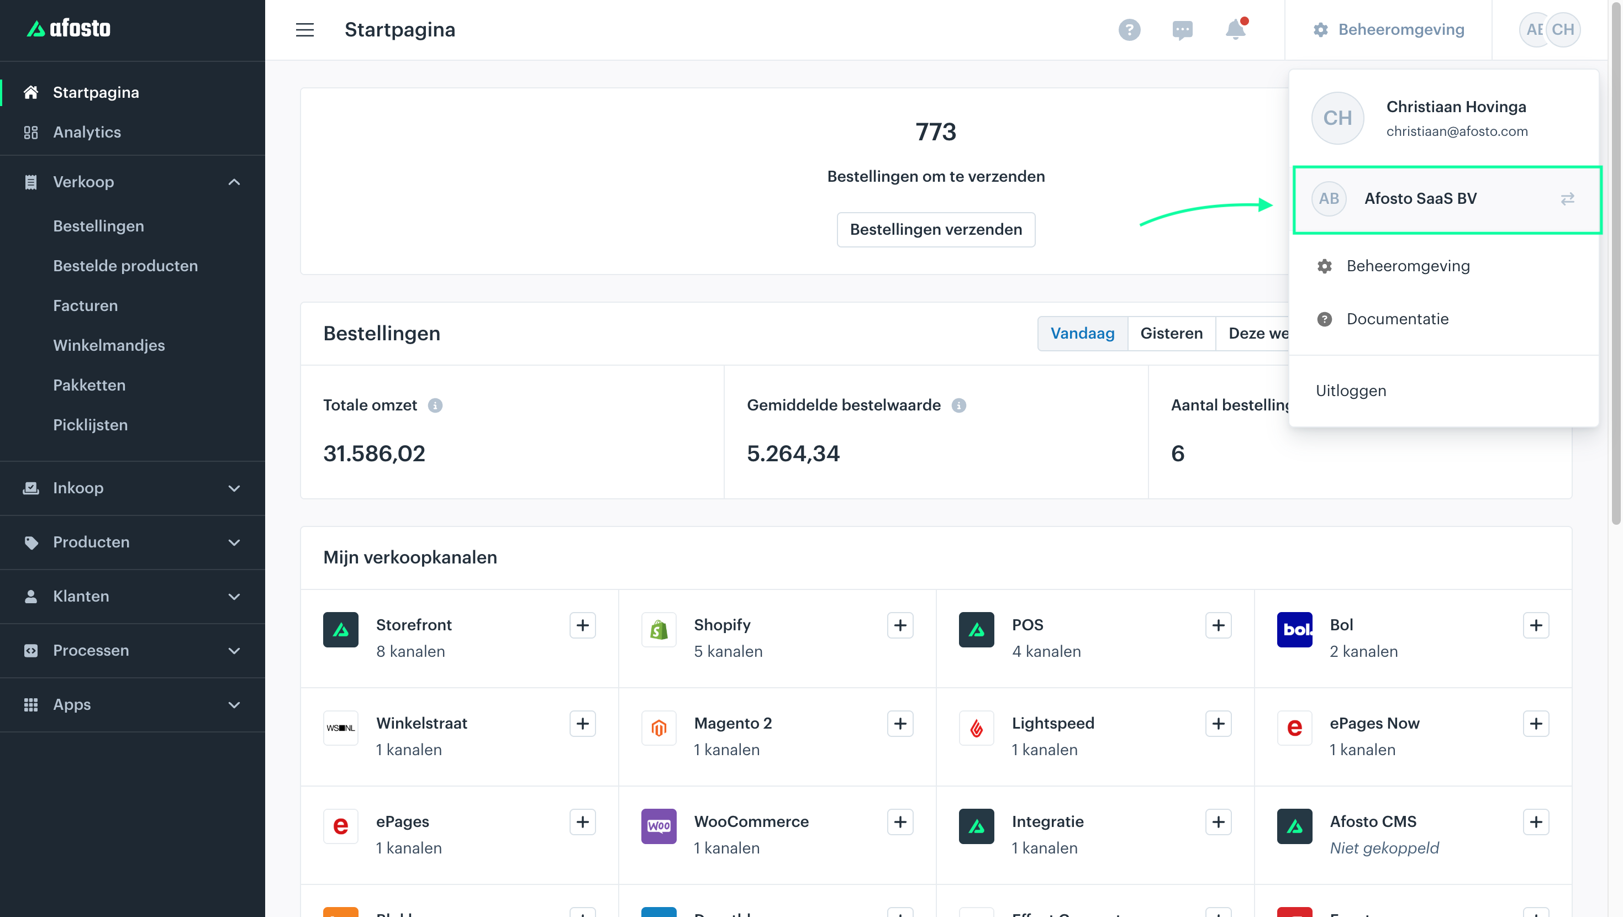1623x917 pixels.
Task: Open Documentatie in the user dropdown
Action: coord(1443,319)
